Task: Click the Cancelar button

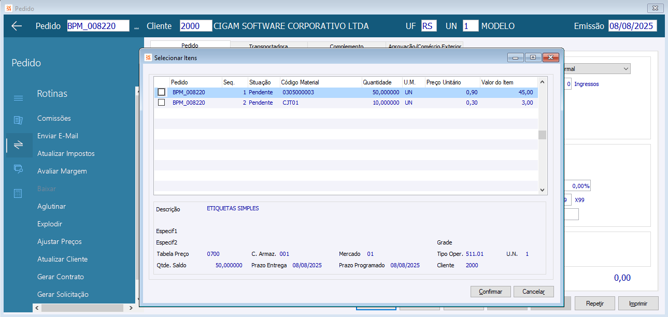Action: pos(533,292)
